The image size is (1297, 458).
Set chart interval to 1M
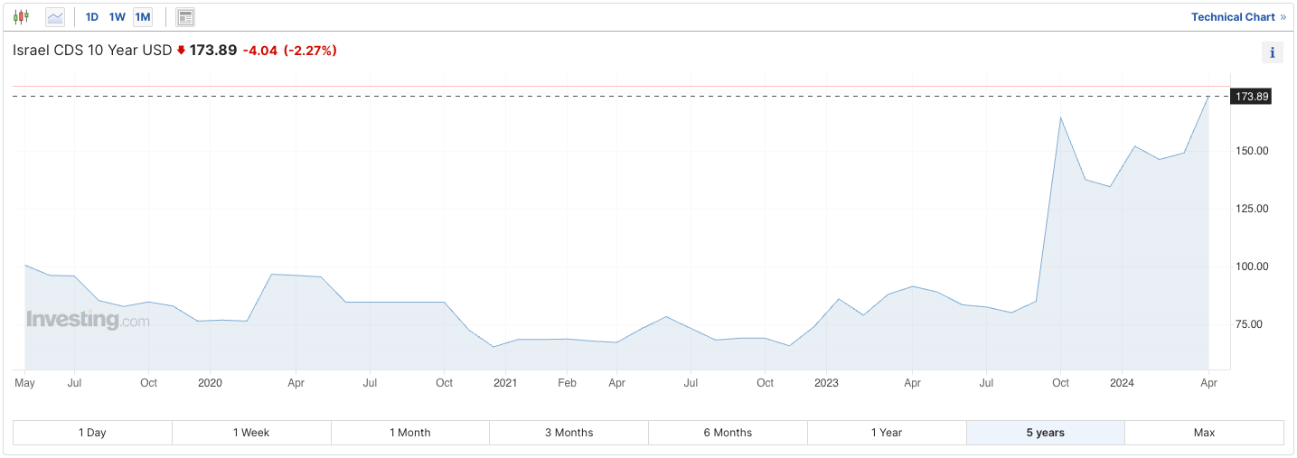point(143,17)
